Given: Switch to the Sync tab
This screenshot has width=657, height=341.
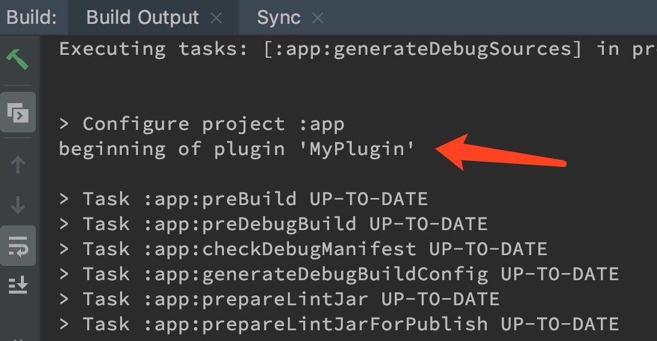Looking at the screenshot, I should click(279, 17).
